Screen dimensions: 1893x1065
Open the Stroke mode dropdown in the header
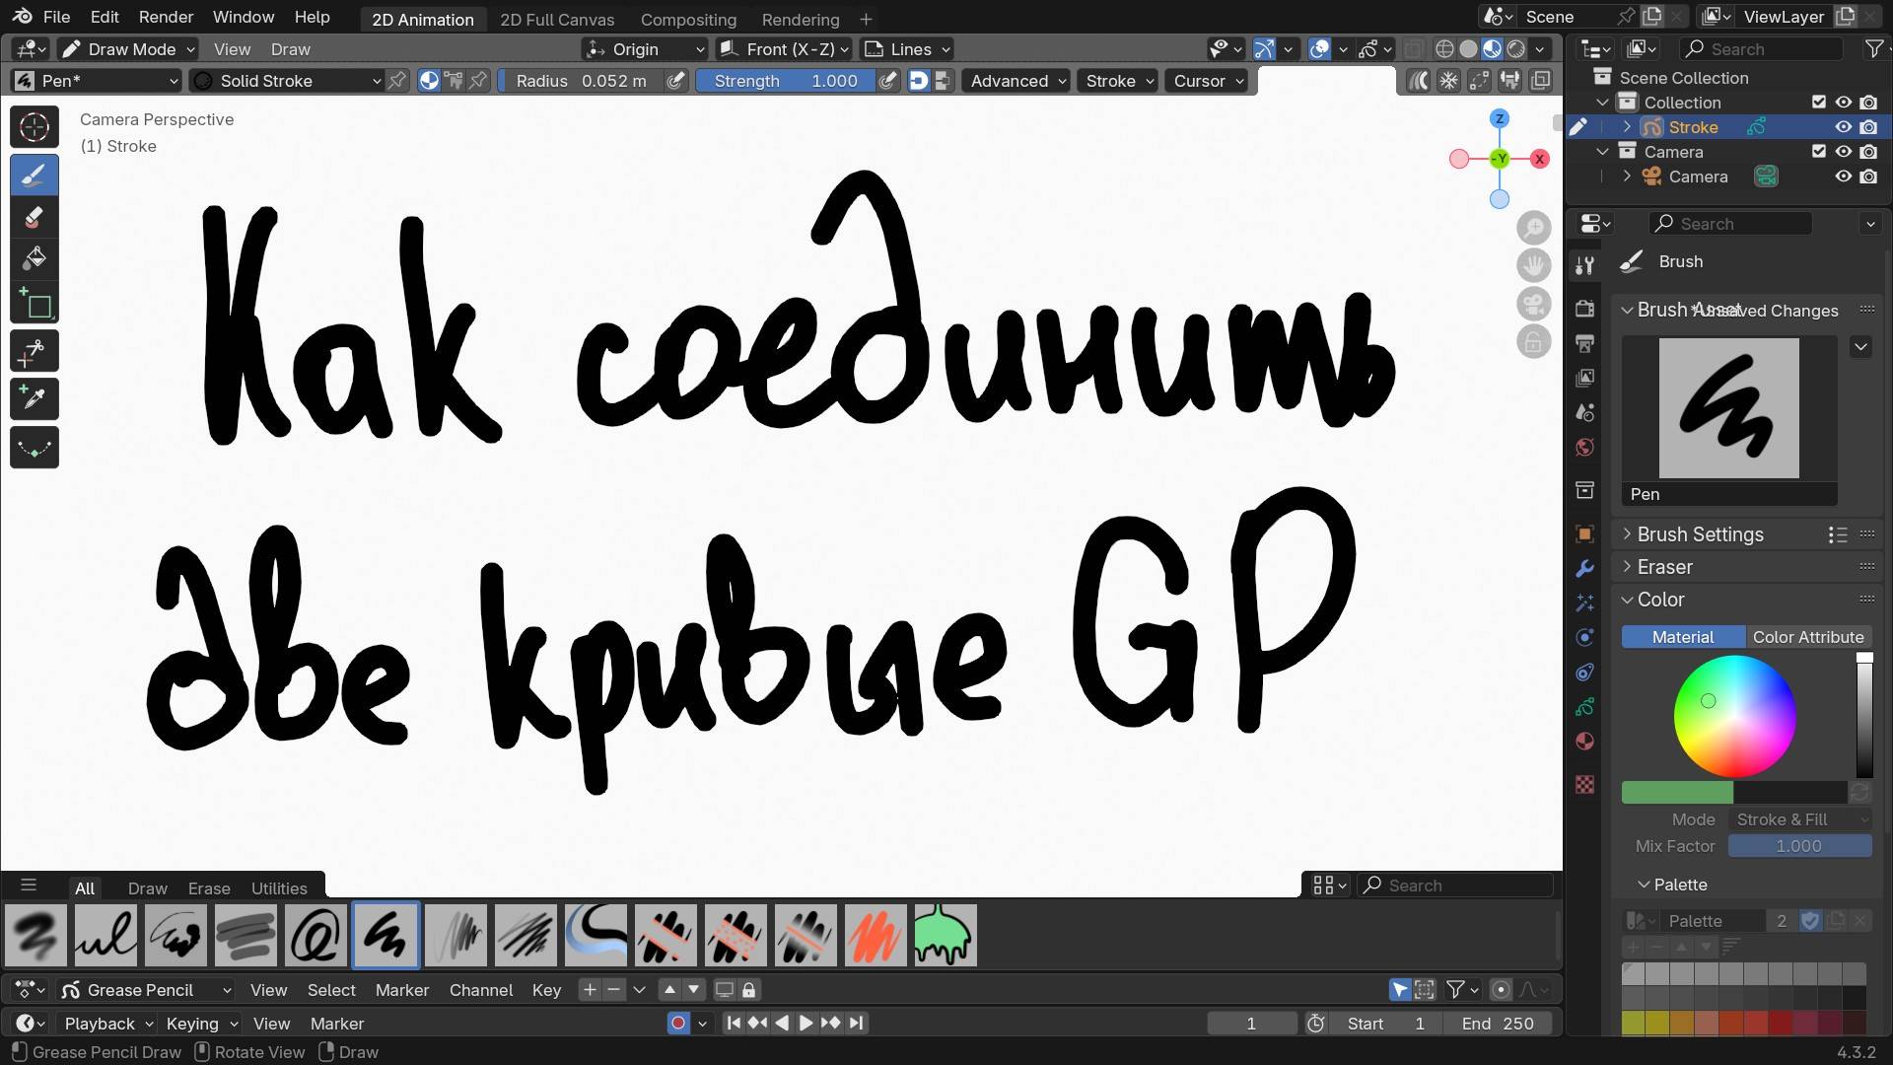(1117, 81)
